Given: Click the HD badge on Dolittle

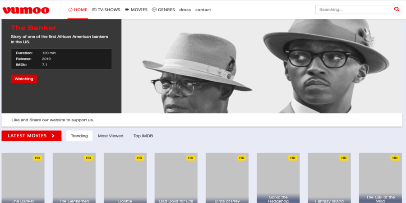Looking at the screenshot, I should click(139, 158).
